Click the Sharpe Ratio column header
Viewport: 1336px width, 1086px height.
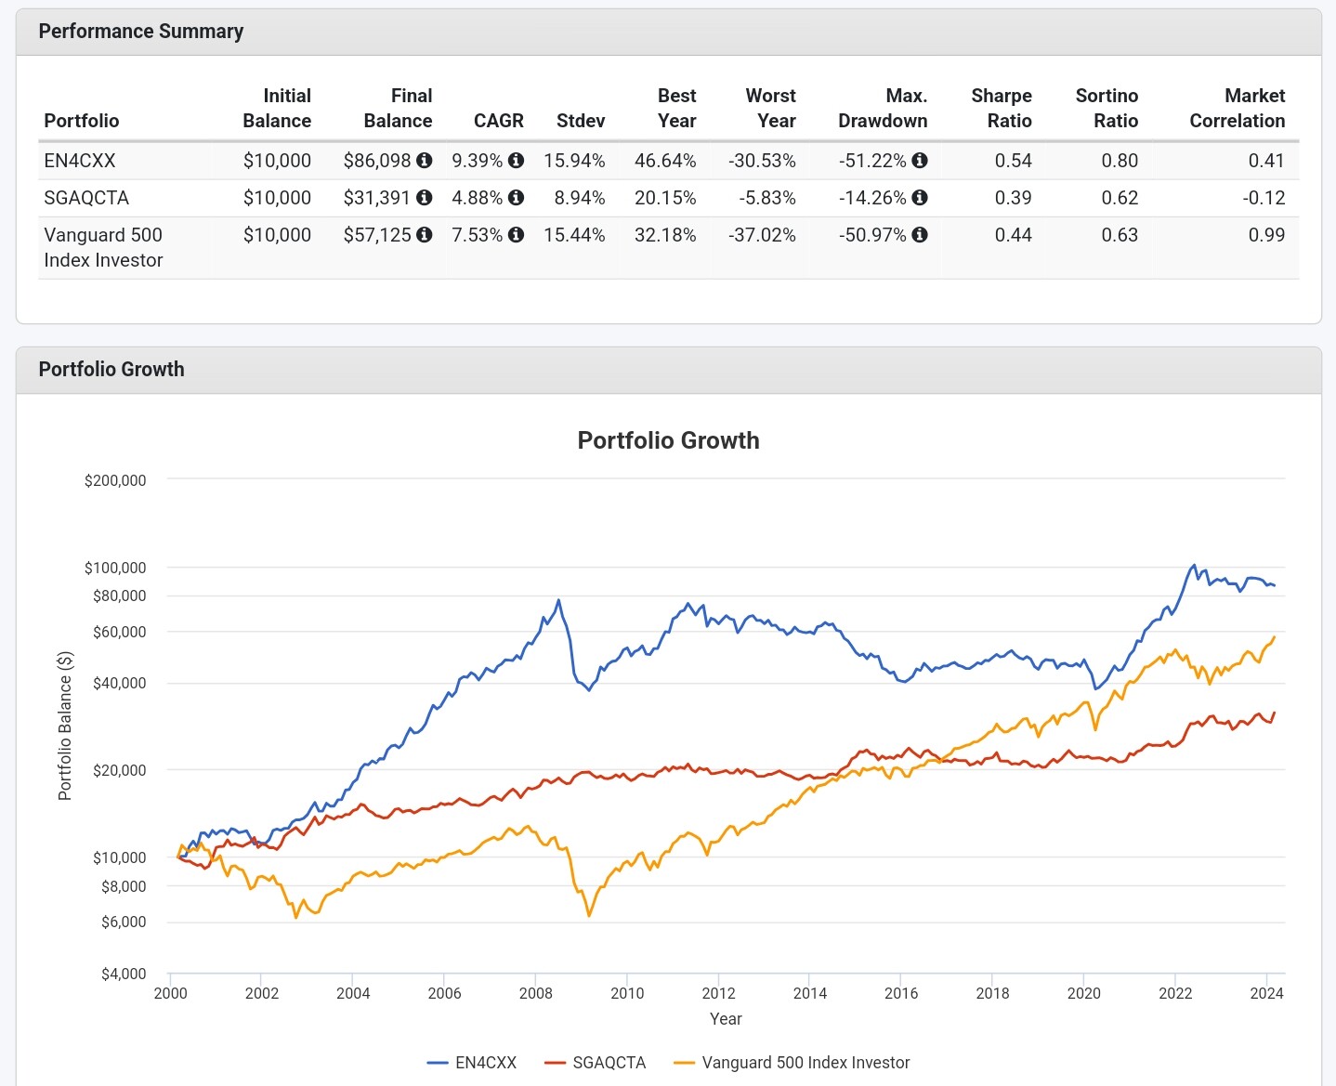[x=1001, y=108]
